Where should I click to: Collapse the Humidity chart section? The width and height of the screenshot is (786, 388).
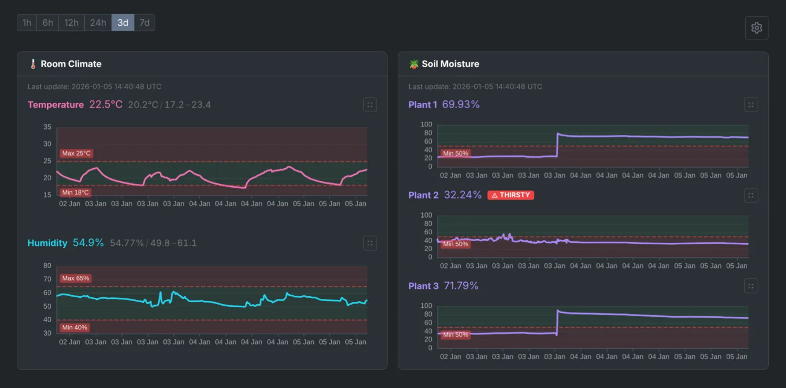[x=47, y=243]
